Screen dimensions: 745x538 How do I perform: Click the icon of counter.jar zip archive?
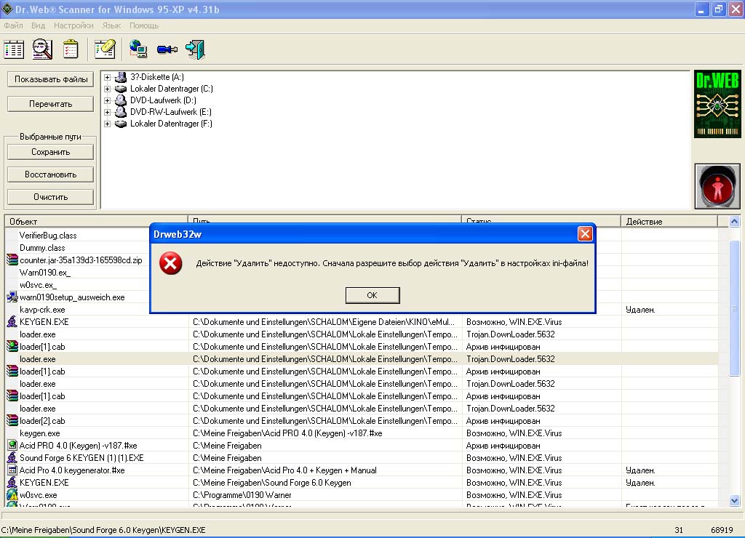coord(12,260)
